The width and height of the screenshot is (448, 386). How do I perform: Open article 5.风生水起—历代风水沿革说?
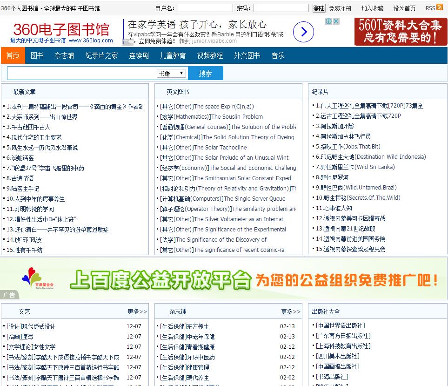[42, 148]
